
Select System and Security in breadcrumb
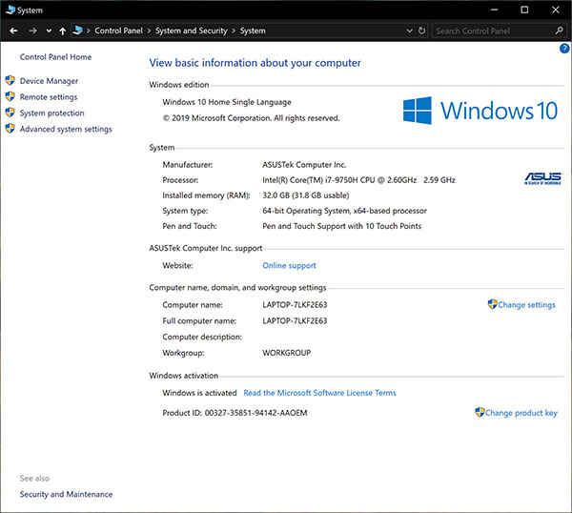pyautogui.click(x=190, y=31)
